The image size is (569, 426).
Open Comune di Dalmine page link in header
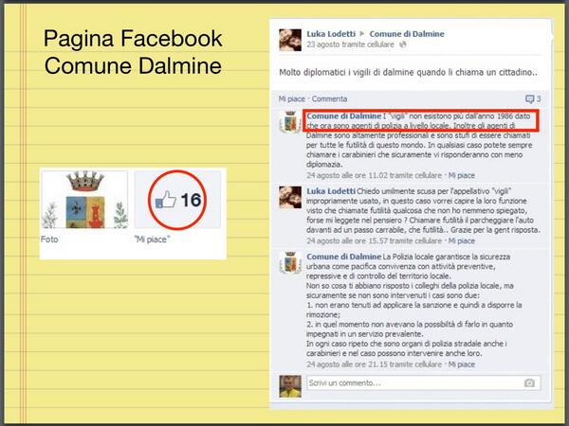click(407, 34)
